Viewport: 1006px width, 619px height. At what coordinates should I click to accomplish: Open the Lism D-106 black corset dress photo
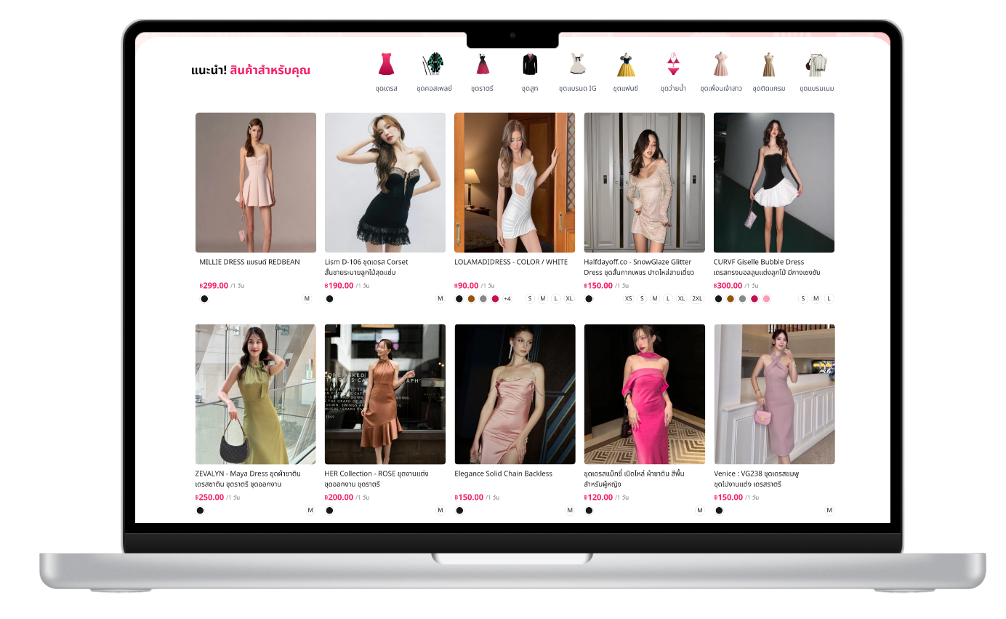[385, 183]
